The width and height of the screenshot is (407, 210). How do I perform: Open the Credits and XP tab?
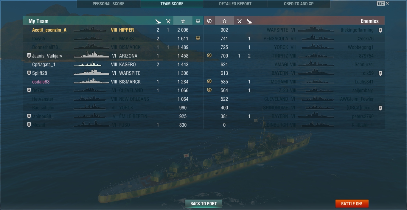[299, 4]
